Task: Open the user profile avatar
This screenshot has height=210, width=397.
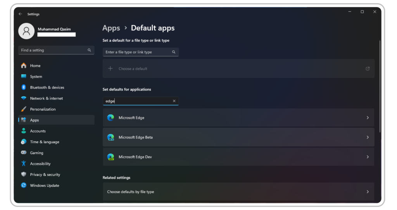Action: [x=26, y=31]
